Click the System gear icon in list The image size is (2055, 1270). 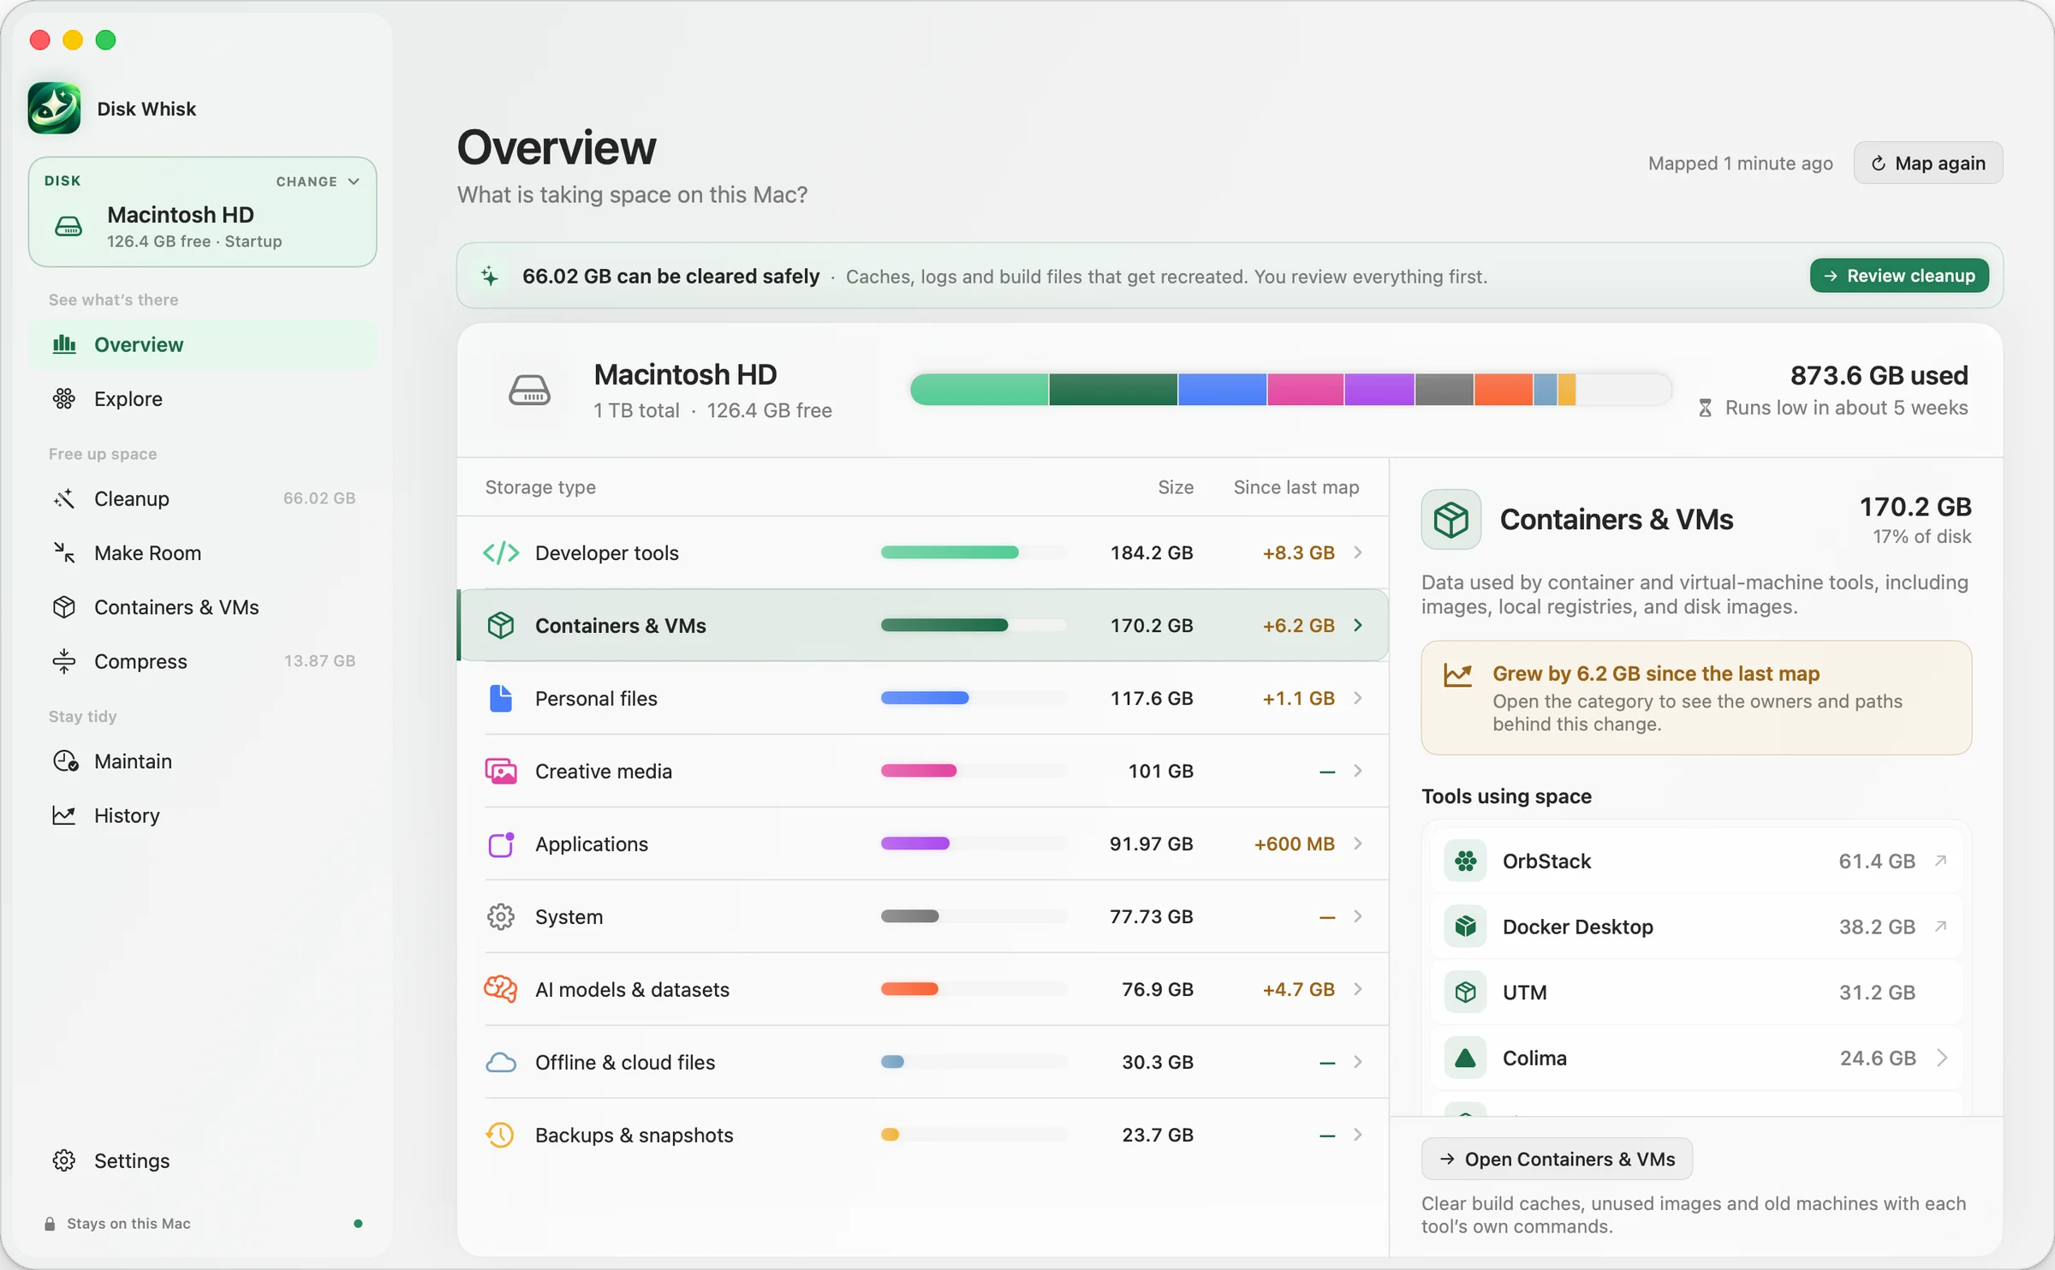[501, 916]
